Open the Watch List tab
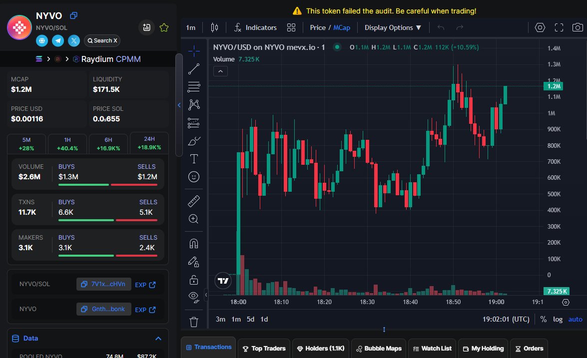Viewport: 587px width, 358px height. click(432, 349)
